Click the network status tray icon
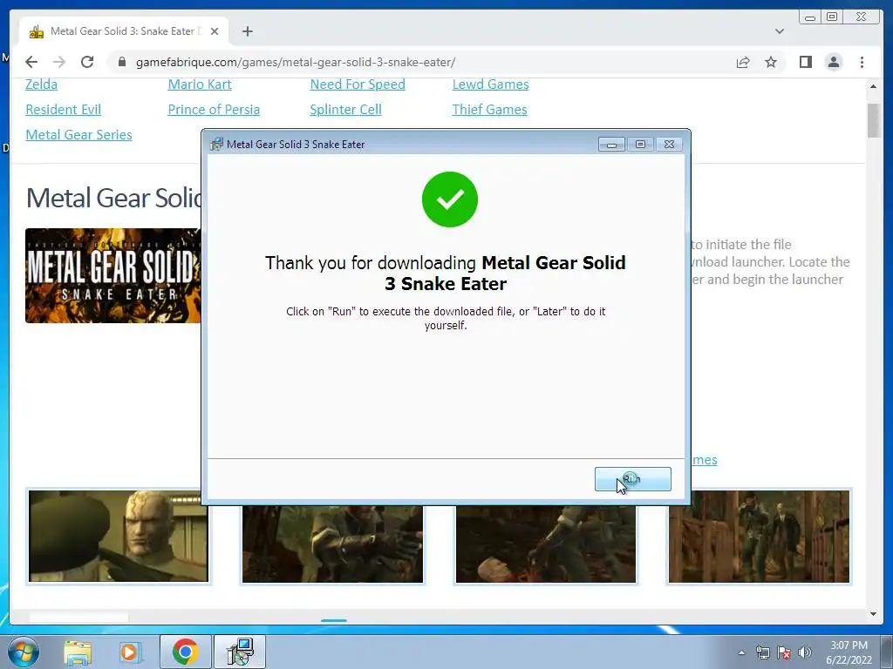 pos(762,652)
